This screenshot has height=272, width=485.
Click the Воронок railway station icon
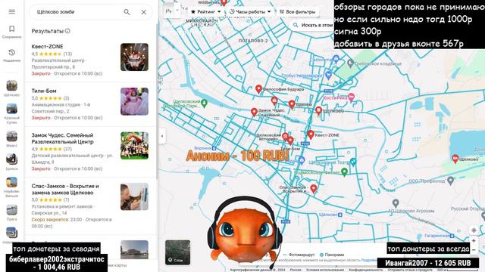click(214, 148)
